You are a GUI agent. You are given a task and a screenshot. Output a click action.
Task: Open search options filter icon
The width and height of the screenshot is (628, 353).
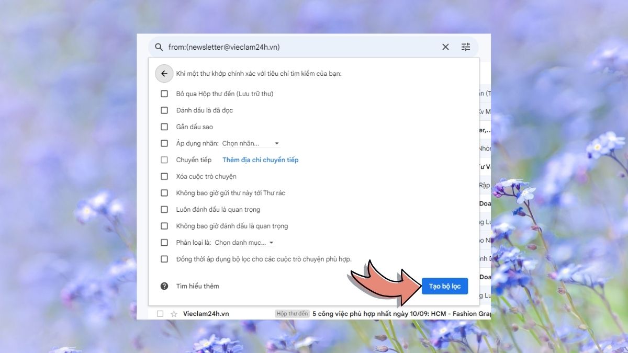[x=466, y=47]
